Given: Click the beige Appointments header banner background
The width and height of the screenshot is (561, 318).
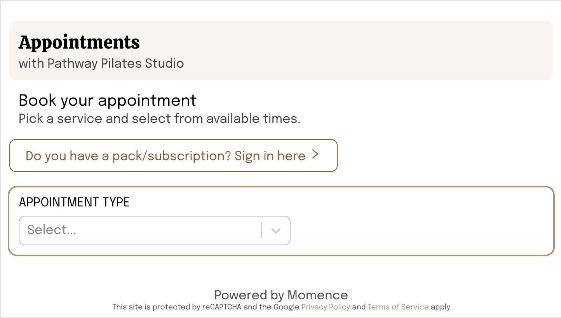Looking at the screenshot, I should (x=350, y=51).
